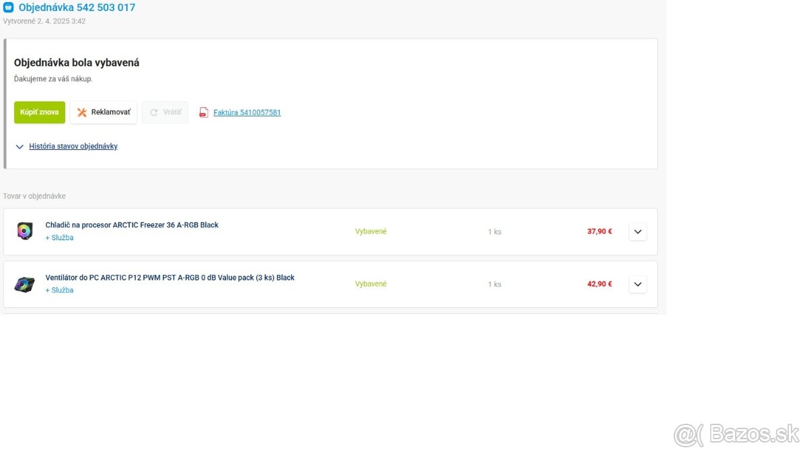The image size is (807, 454).
Task: Click the Bazos.sk watermark logo
Action: tap(736, 434)
